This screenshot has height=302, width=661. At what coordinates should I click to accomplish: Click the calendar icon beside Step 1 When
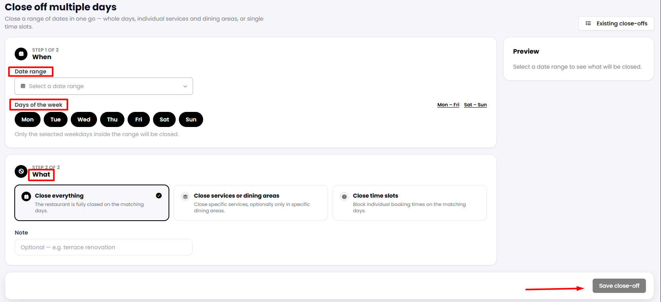pos(21,54)
